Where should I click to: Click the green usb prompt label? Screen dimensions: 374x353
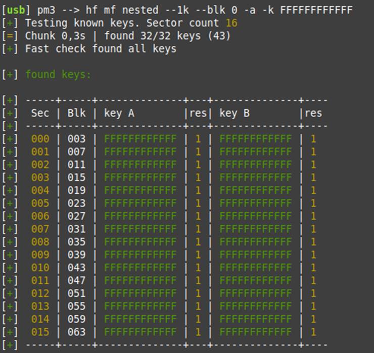16,10
